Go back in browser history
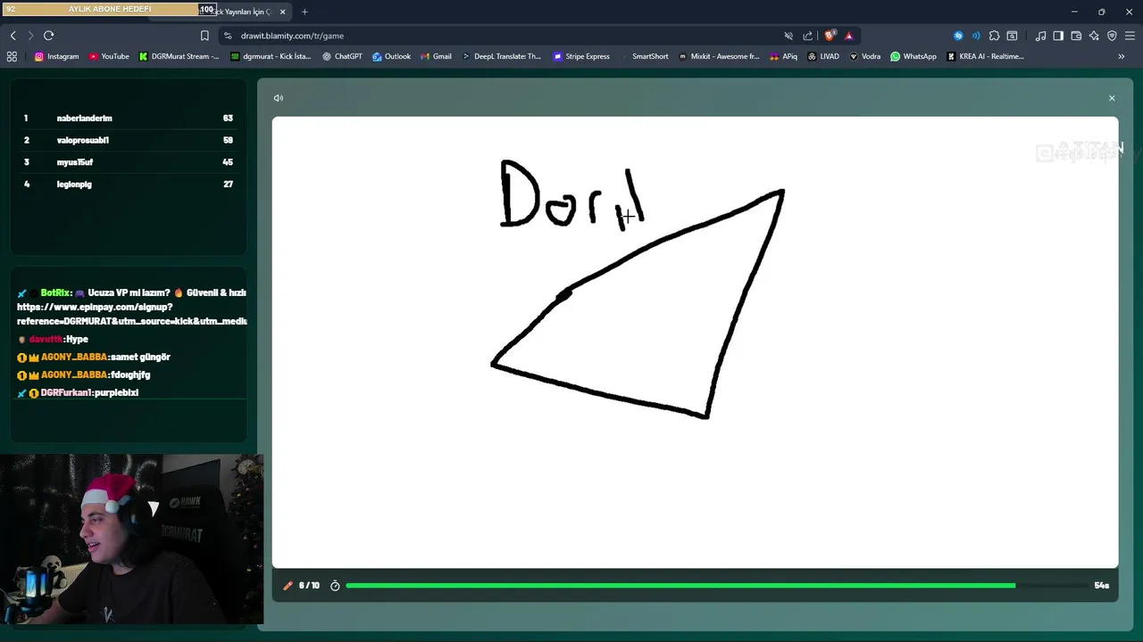 [13, 36]
